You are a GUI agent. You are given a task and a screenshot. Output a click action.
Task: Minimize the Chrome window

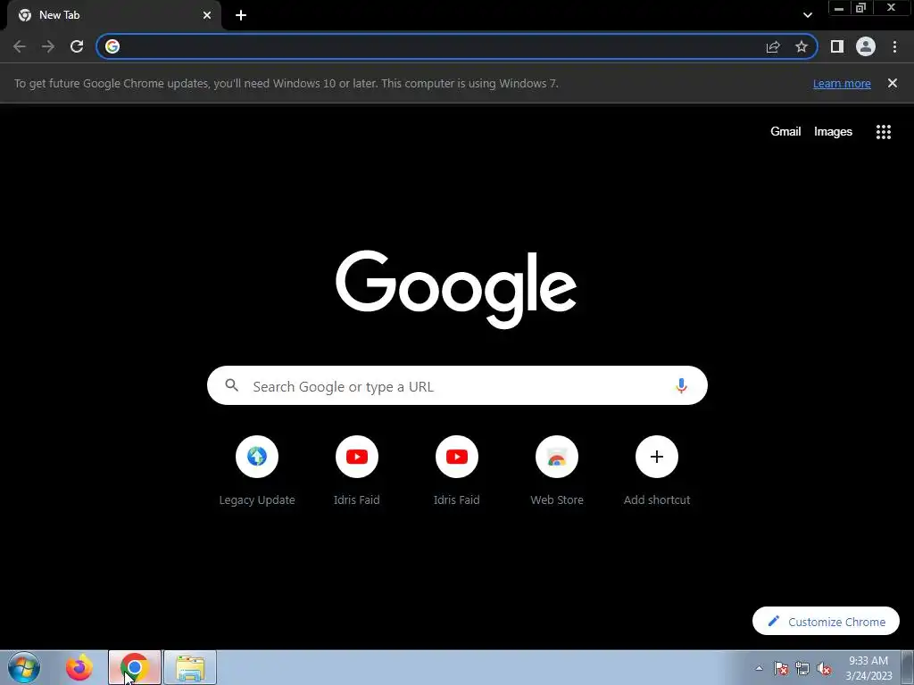coord(839,8)
